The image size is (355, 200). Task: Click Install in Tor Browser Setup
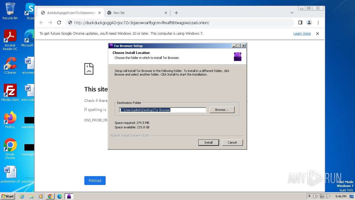click(x=209, y=142)
